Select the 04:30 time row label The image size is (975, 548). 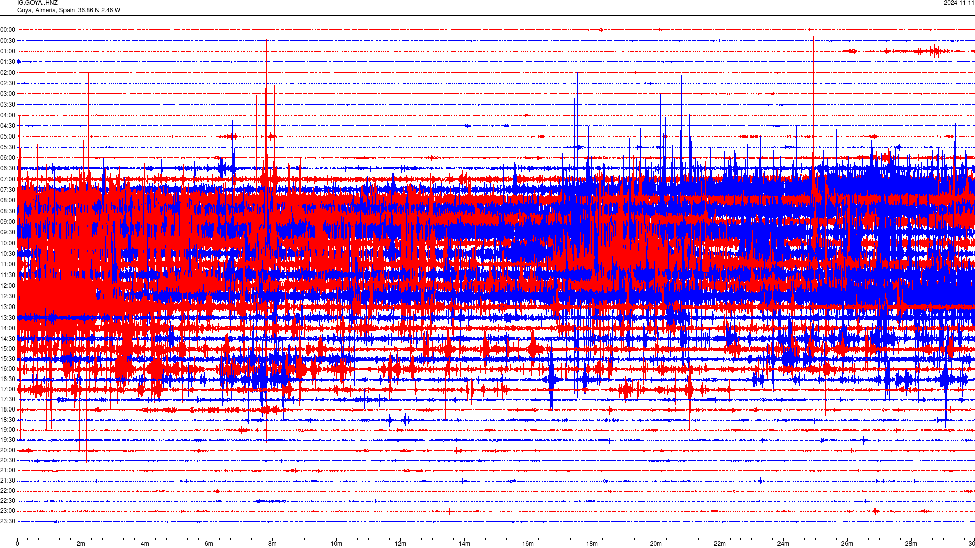[8, 126]
